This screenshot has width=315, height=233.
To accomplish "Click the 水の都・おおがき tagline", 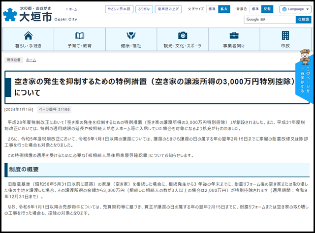I will click(x=35, y=8).
